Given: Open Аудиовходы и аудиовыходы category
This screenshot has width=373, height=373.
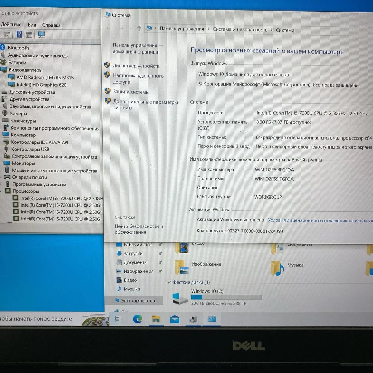Looking at the screenshot, I should (x=38, y=55).
